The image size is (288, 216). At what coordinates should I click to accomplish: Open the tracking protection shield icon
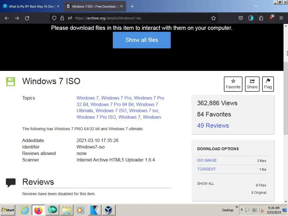(54, 18)
